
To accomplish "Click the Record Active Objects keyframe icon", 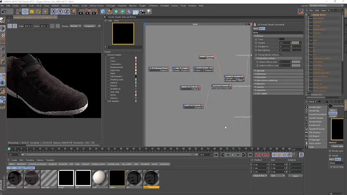I will tap(257, 155).
